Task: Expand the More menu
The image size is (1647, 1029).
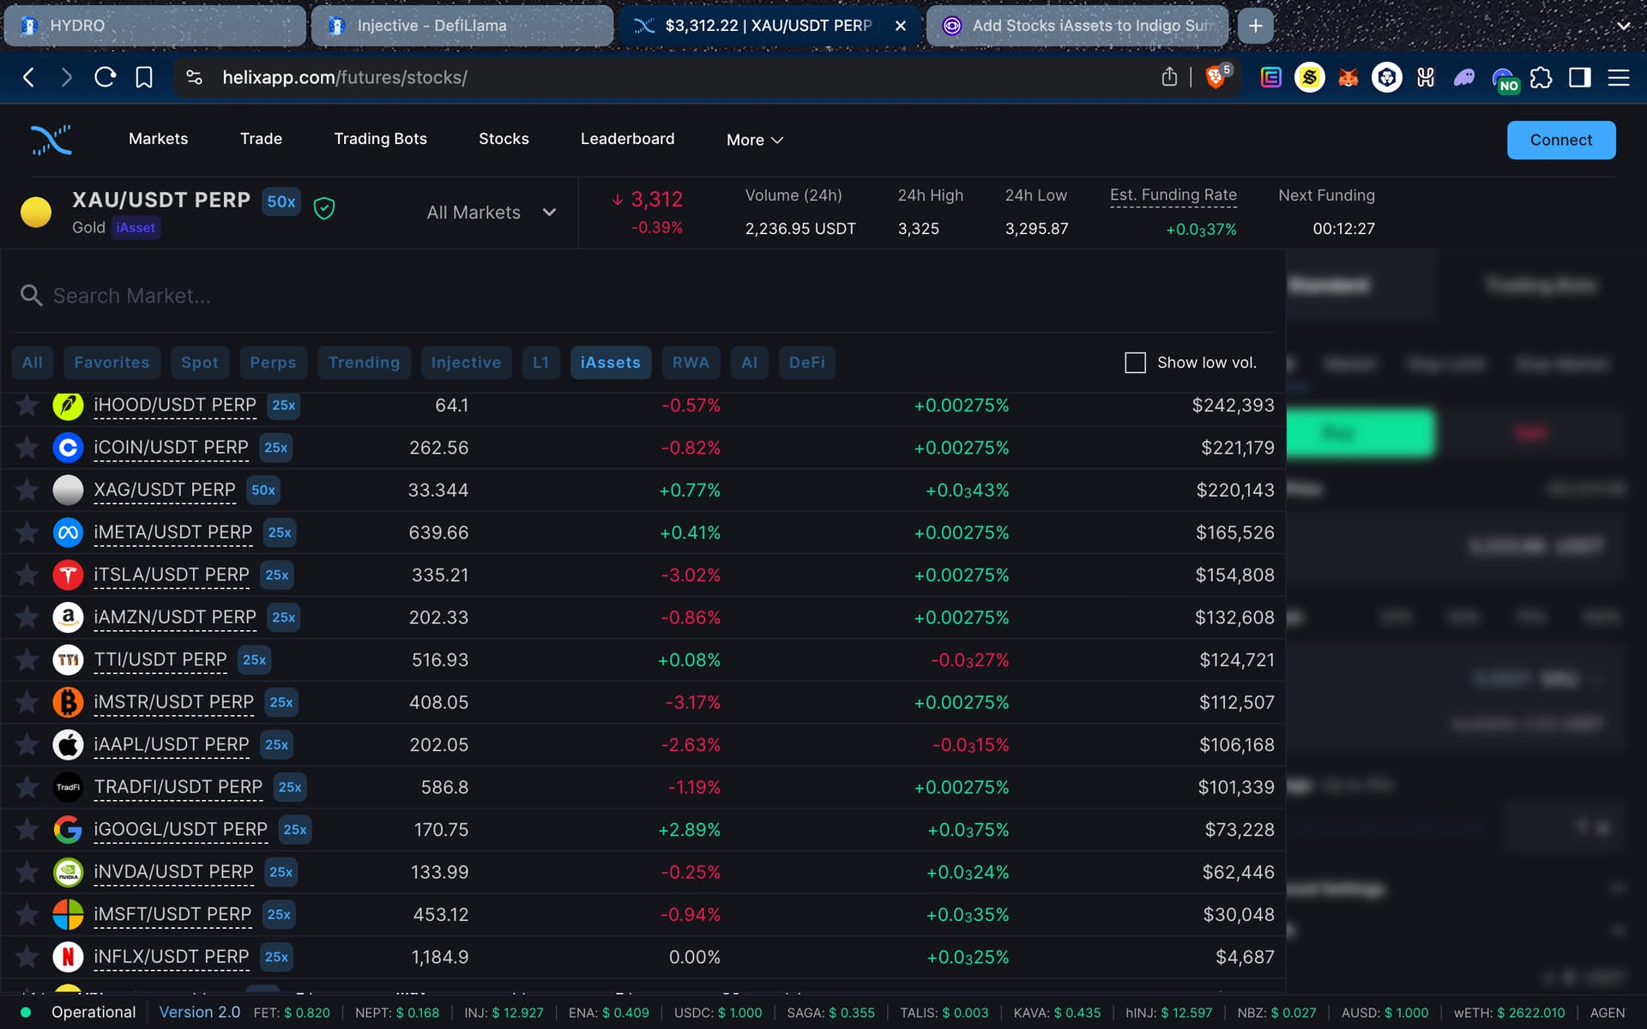Action: 755,140
